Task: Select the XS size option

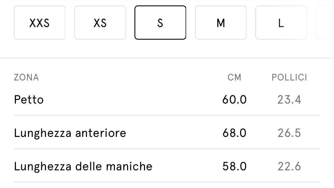Action: point(100,23)
